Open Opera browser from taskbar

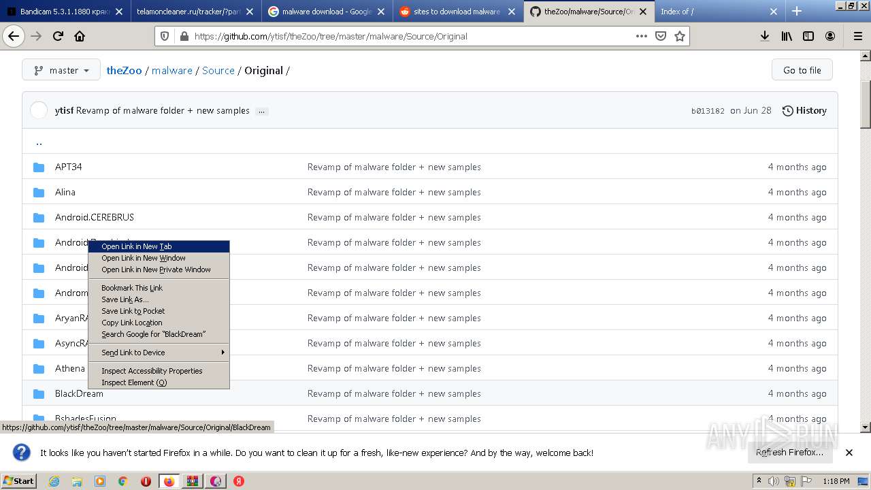coord(146,481)
